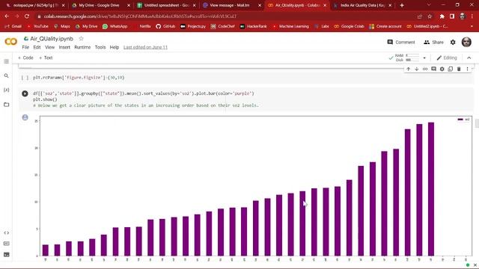Open code snippets icon in left sidebar

(7, 232)
